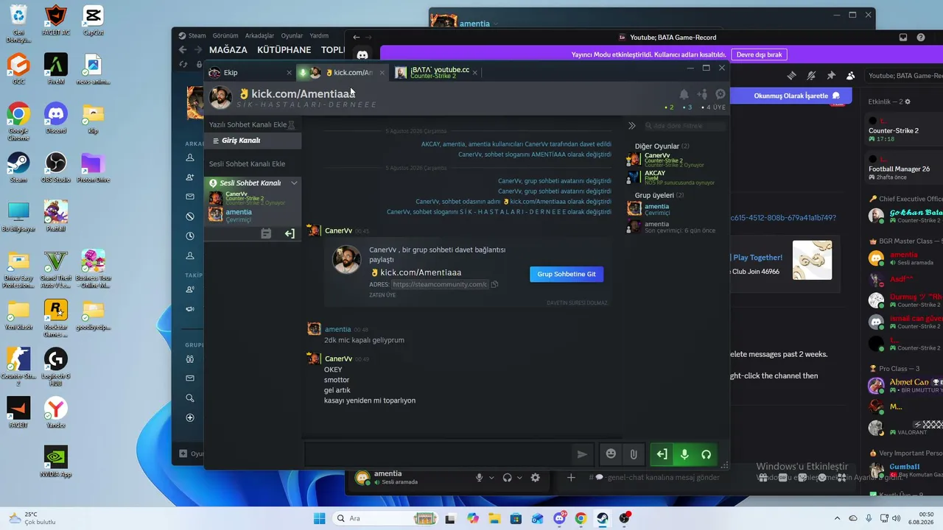Screen dimensions: 943x530
Task: Leave voice chat using green exit button
Action: pos(662,454)
